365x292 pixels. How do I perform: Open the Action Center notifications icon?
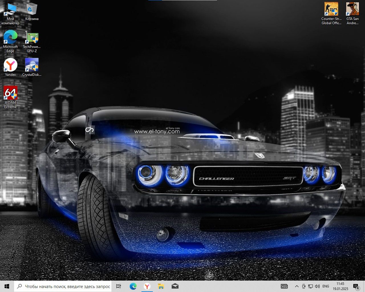pyautogui.click(x=356, y=286)
